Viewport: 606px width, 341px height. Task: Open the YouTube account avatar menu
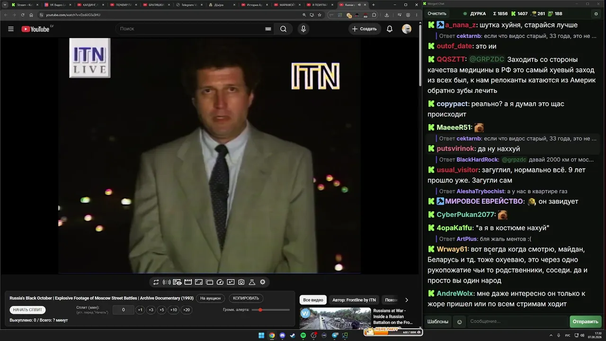407,29
